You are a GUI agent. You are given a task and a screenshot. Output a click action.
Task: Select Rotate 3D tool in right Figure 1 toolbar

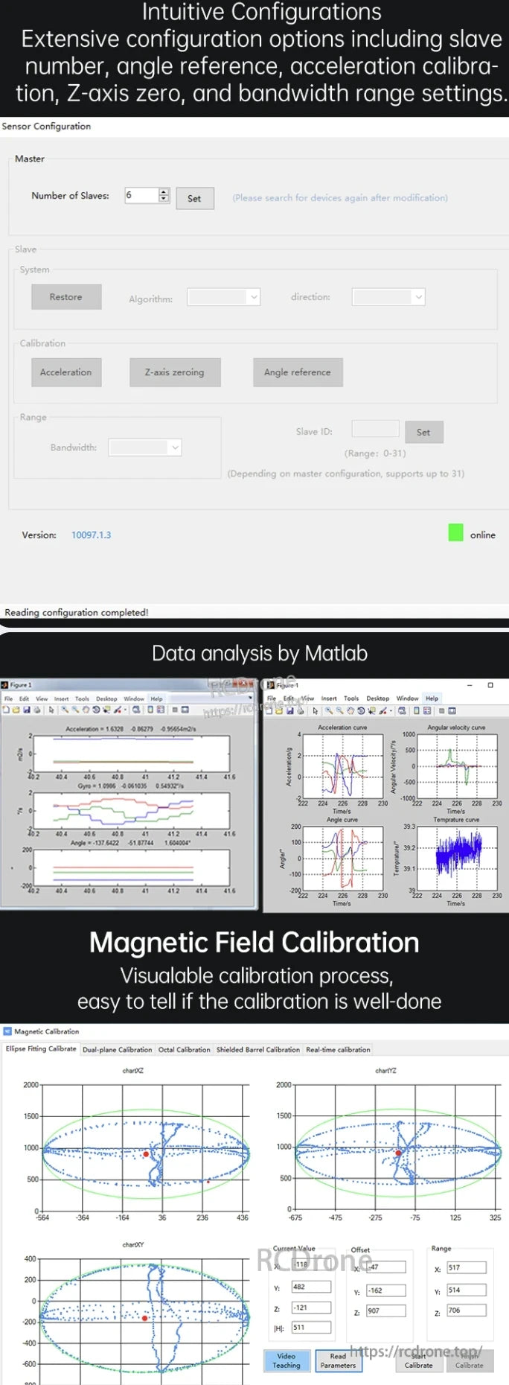[x=361, y=711]
